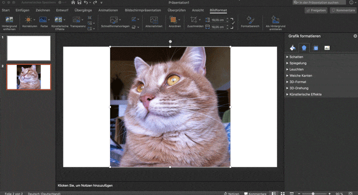Undo the last action
Image resolution: width=358 pixels, height=195 pixels.
[86, 3]
